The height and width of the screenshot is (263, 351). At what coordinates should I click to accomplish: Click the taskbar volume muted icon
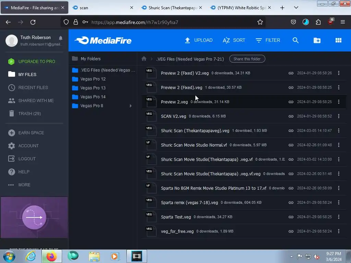point(316,256)
